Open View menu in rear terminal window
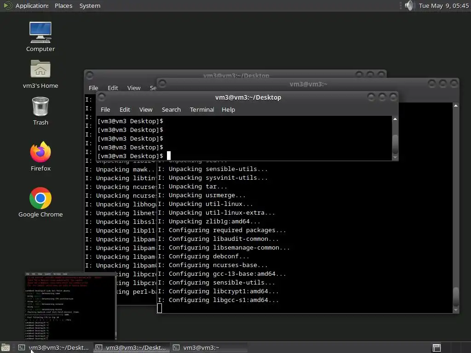 134,88
